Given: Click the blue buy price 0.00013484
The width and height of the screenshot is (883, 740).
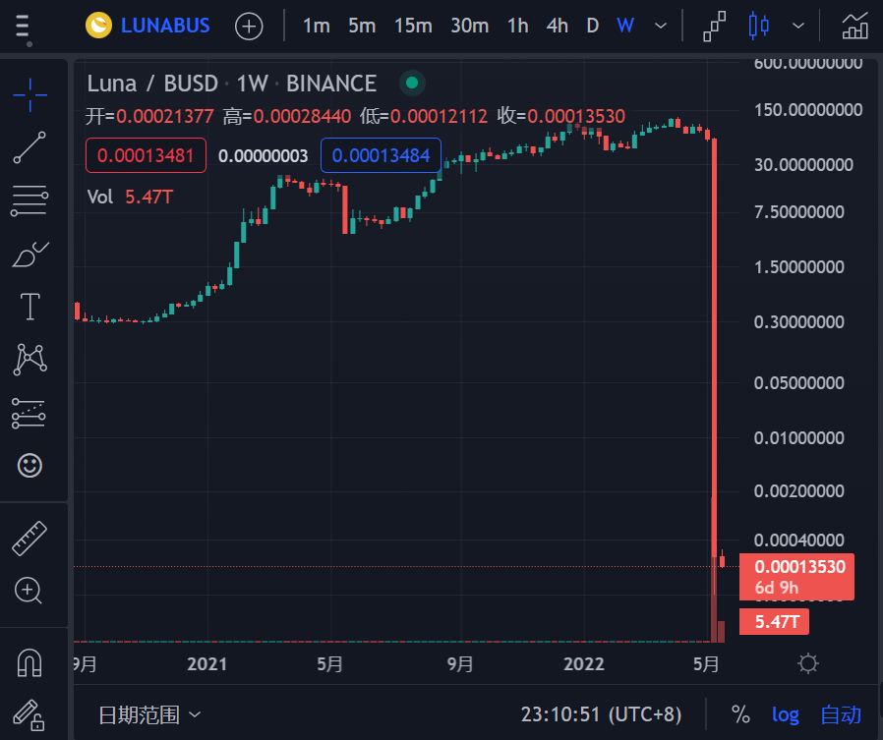Looking at the screenshot, I should (x=381, y=155).
